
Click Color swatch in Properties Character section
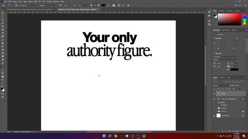click(234, 69)
